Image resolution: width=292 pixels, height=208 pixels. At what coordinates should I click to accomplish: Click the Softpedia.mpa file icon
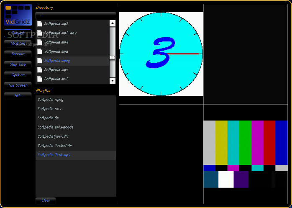pos(39,51)
